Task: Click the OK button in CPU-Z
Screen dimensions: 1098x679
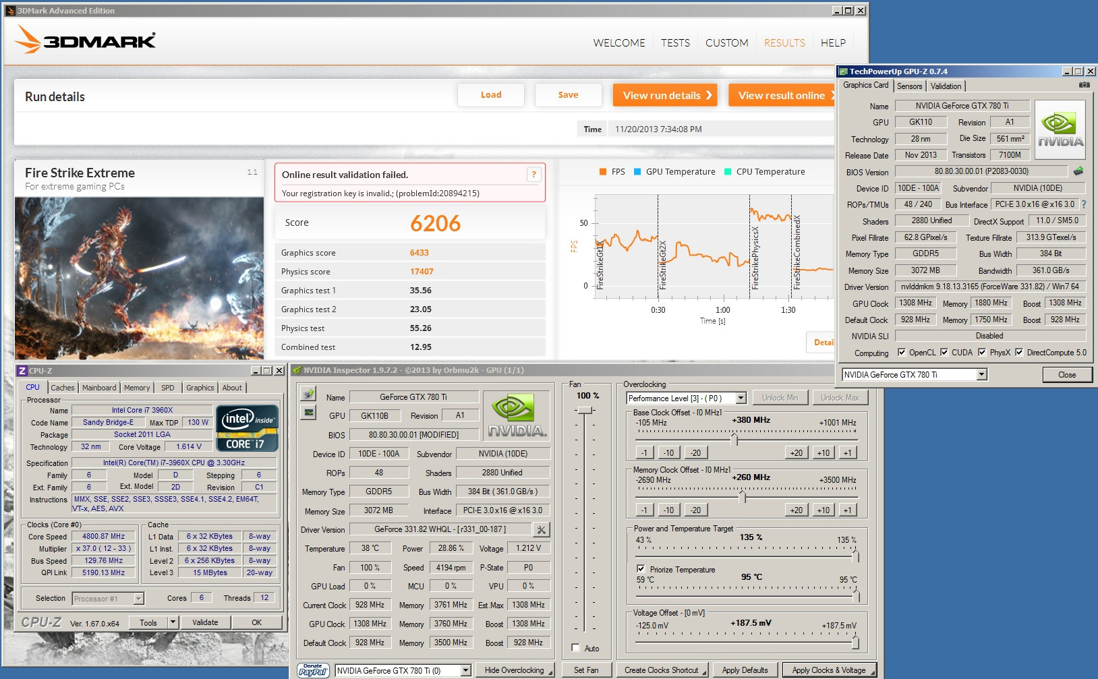Action: 256,622
